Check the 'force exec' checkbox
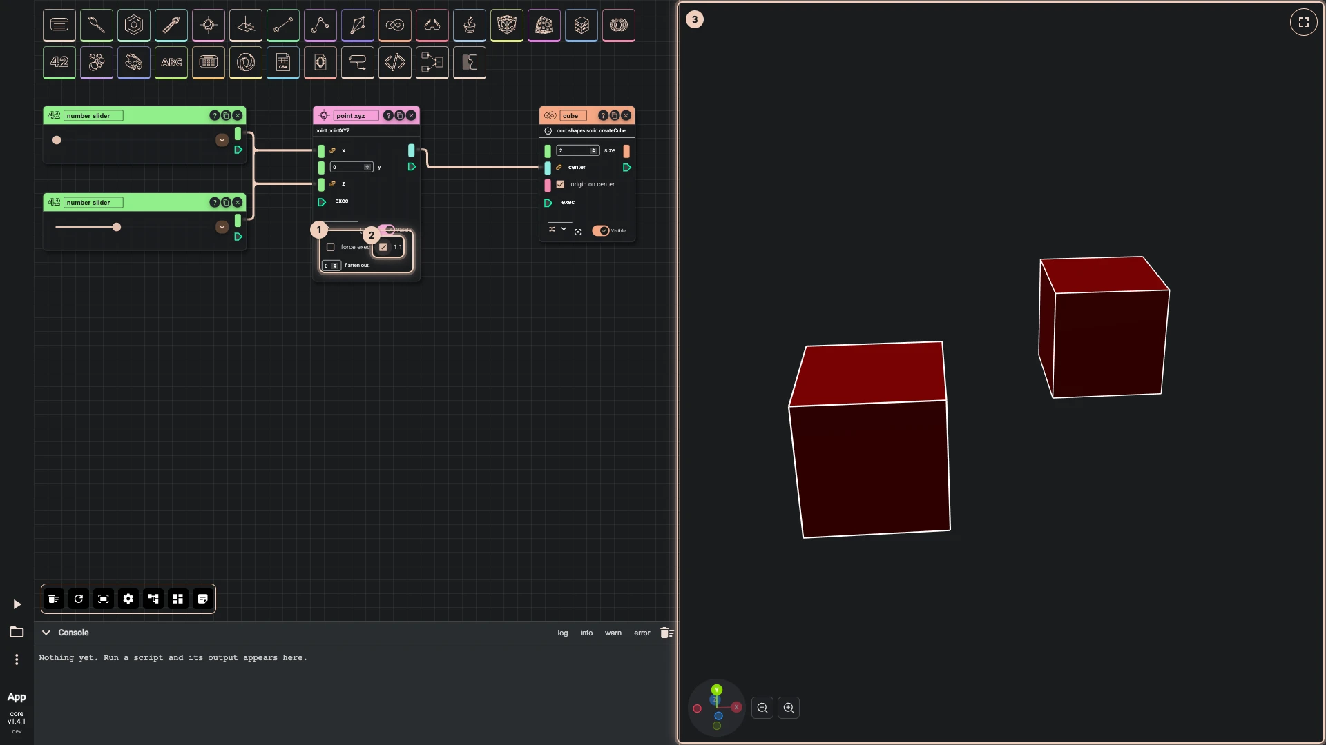Image resolution: width=1326 pixels, height=745 pixels. [x=331, y=247]
